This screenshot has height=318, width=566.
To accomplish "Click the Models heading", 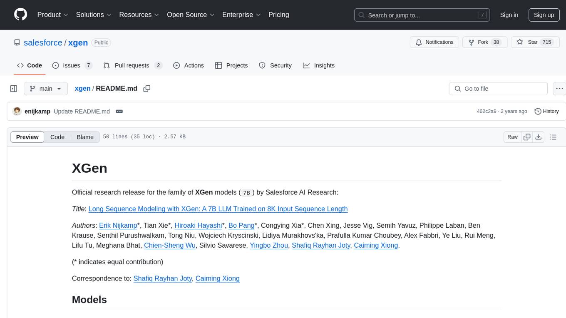I will click(89, 300).
